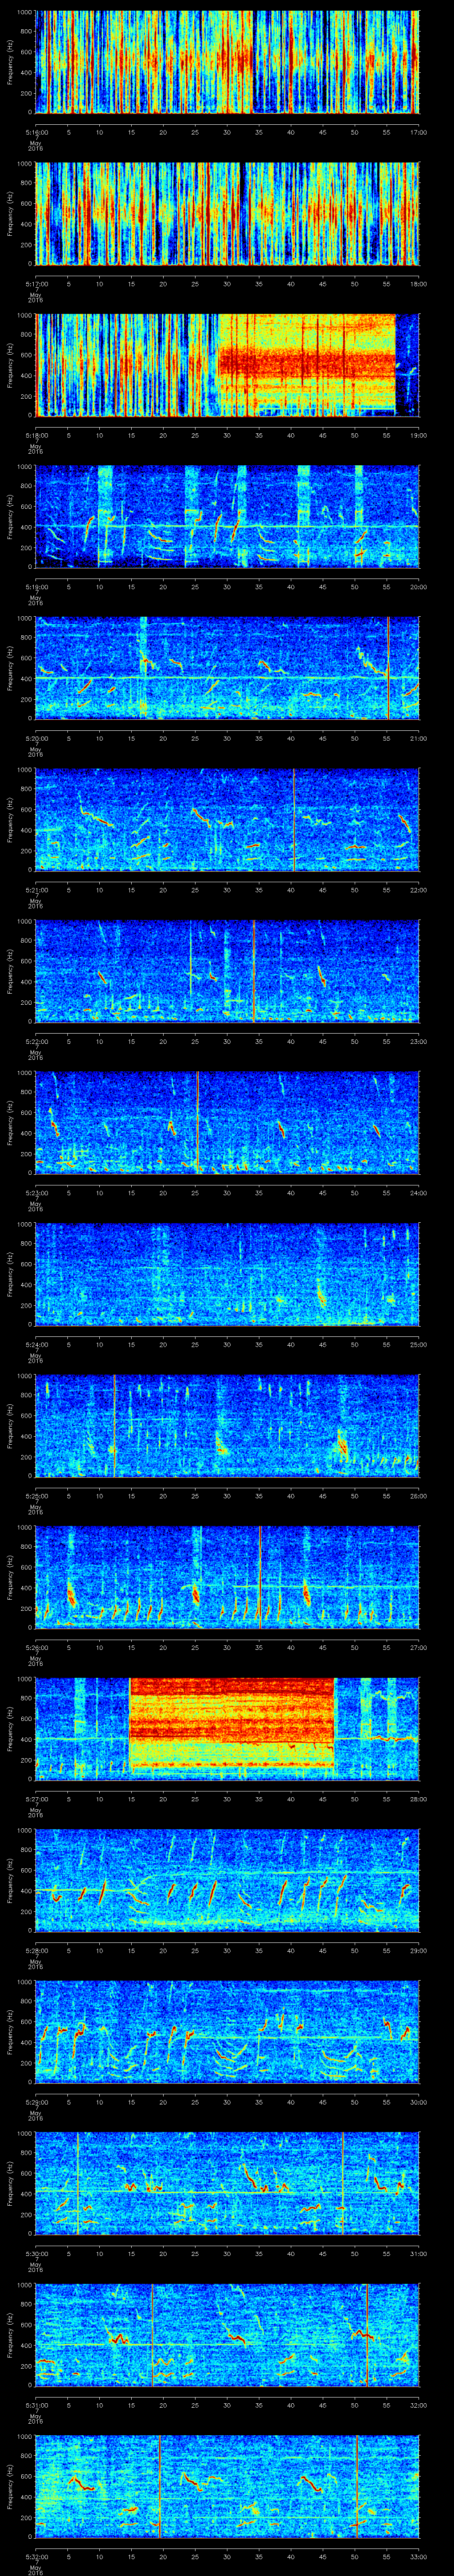Select the '5:29:00' start time label
The width and height of the screenshot is (454, 2576).
click(36, 2101)
